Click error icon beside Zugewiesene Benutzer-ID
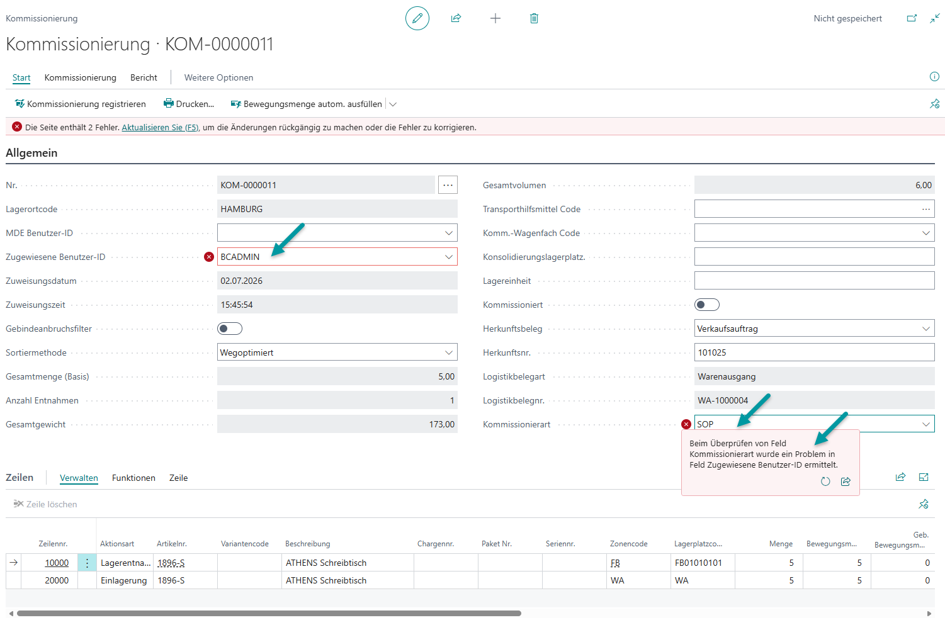 [x=209, y=257]
